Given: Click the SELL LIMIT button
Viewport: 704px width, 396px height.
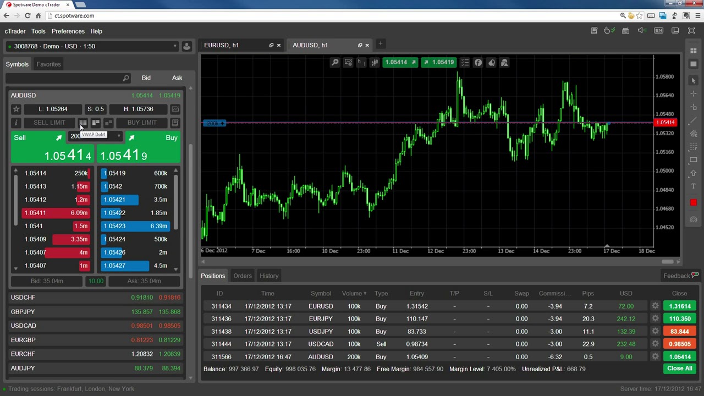Looking at the screenshot, I should click(x=50, y=123).
